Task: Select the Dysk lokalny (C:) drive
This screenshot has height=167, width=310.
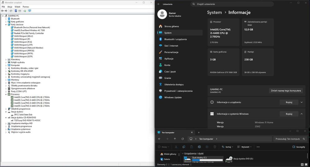Action: point(203,159)
